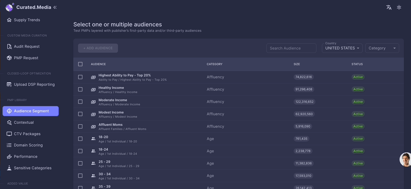Toggle light mode with sun icon
Viewport: 411px width, 189px height.
click(399, 7)
